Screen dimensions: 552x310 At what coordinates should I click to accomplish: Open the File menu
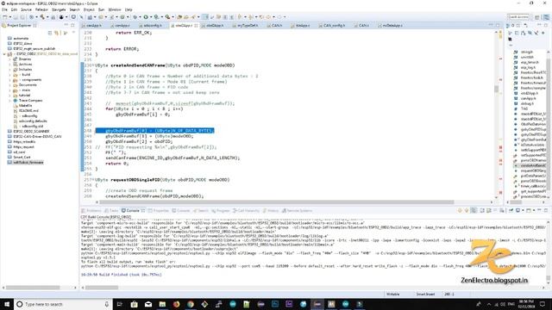pyautogui.click(x=4, y=9)
